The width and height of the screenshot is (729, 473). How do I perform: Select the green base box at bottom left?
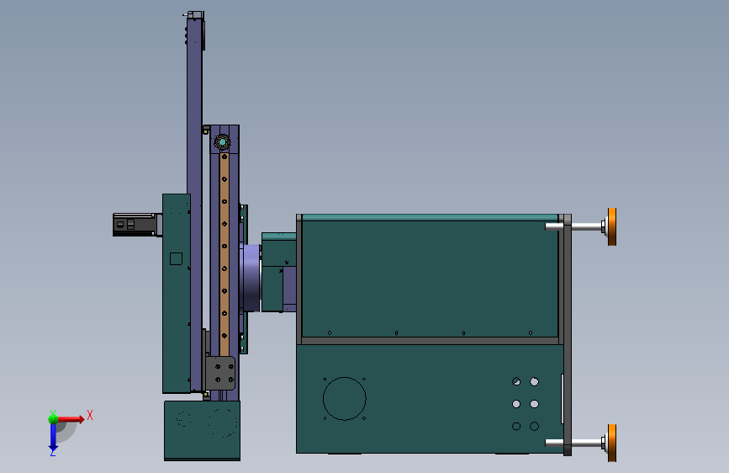pyautogui.click(x=203, y=431)
